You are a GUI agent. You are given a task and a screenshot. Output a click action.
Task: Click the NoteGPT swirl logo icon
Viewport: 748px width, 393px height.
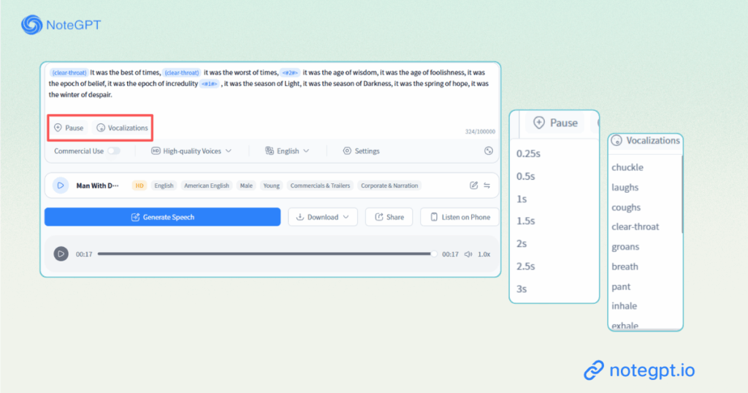[x=31, y=25]
